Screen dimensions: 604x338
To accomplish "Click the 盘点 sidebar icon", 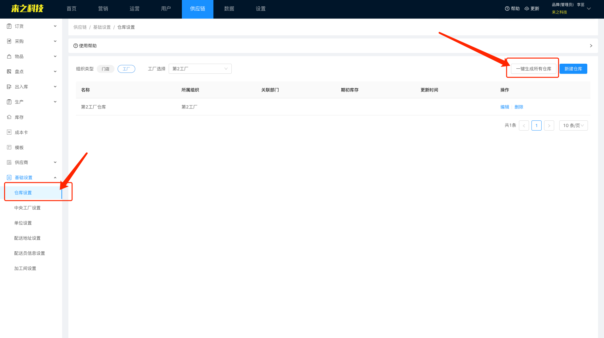I will click(x=9, y=72).
